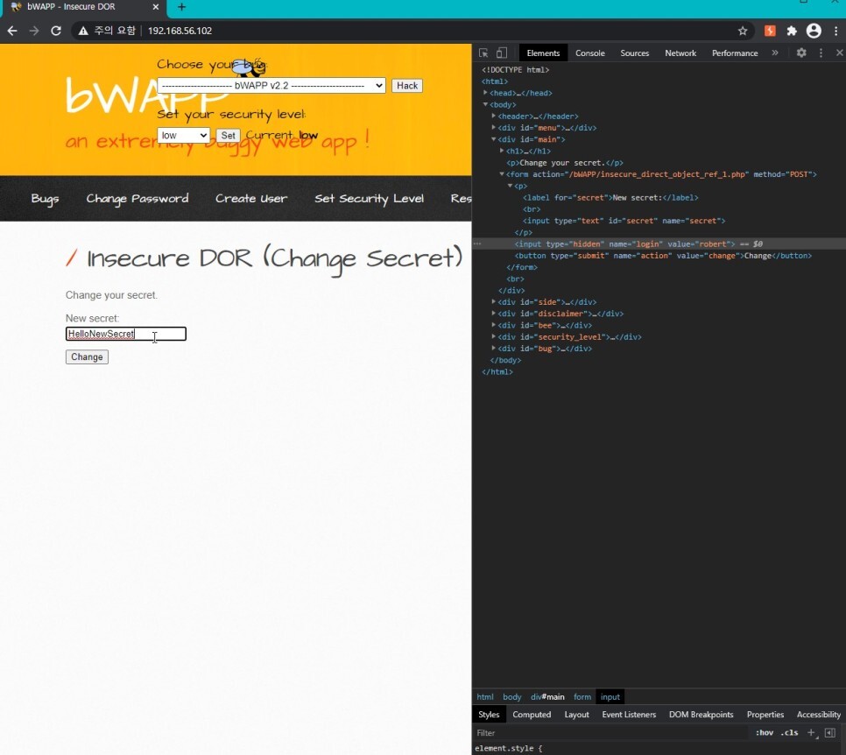846x755 pixels.
Task: Collapse the form node
Action: point(501,173)
